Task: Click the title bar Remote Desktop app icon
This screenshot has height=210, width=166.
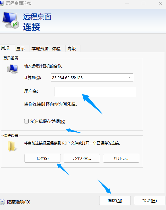Action: point(2,3)
